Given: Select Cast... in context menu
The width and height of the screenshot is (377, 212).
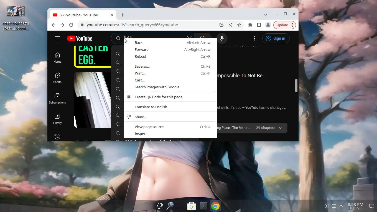Looking at the screenshot, I should tap(170, 80).
